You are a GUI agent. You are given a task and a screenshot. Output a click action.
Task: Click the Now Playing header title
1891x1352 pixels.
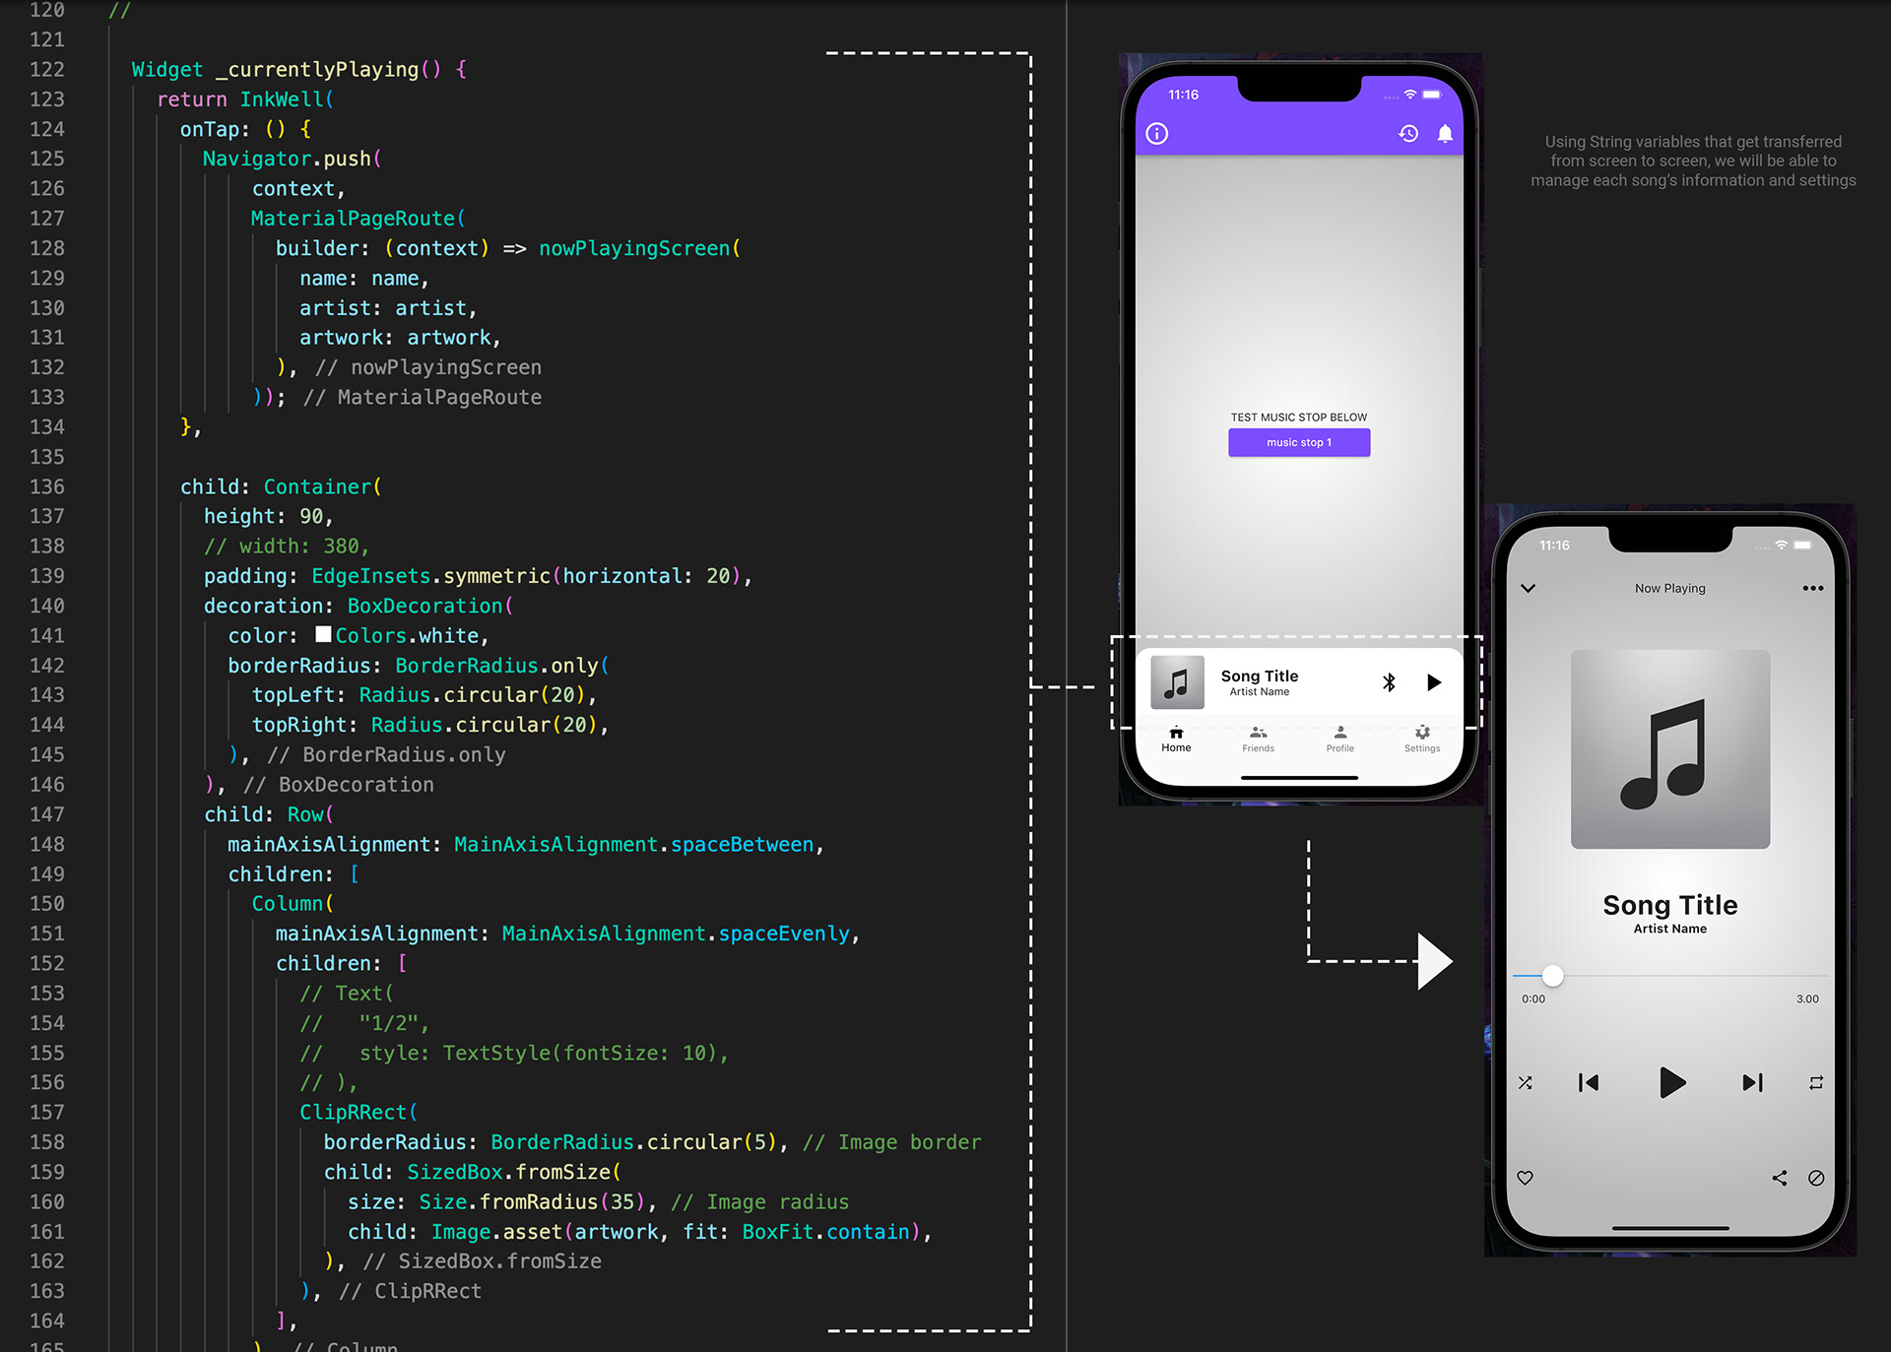click(1670, 588)
